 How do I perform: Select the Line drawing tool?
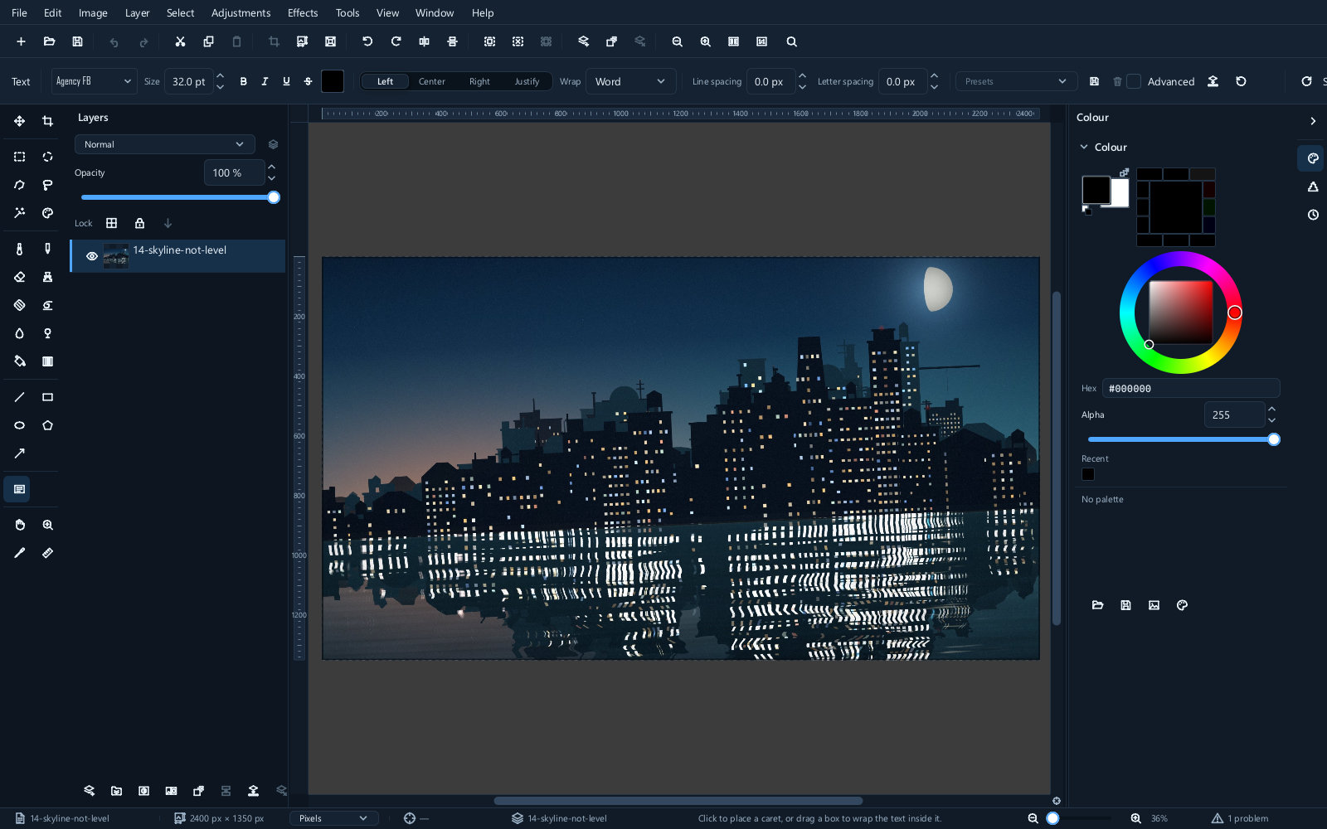(x=19, y=397)
